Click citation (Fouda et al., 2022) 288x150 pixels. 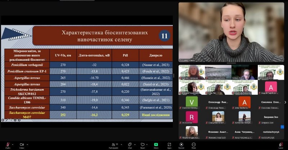[x=156, y=71]
